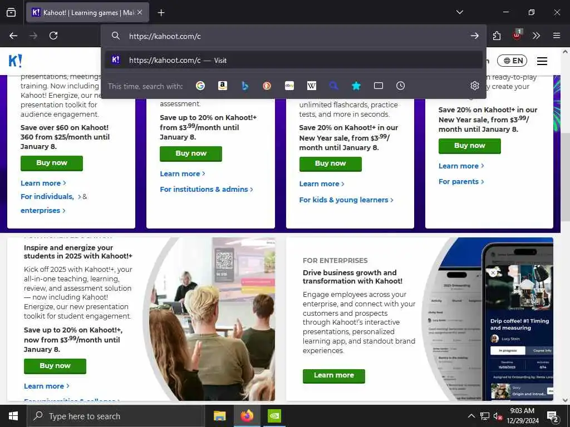Click Buy now in flashcards card
The height and width of the screenshot is (427, 570).
tap(331, 164)
